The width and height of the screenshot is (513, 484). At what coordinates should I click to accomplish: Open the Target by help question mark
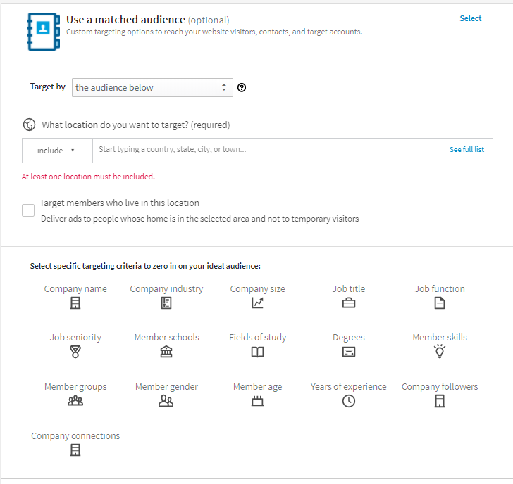pyautogui.click(x=242, y=87)
